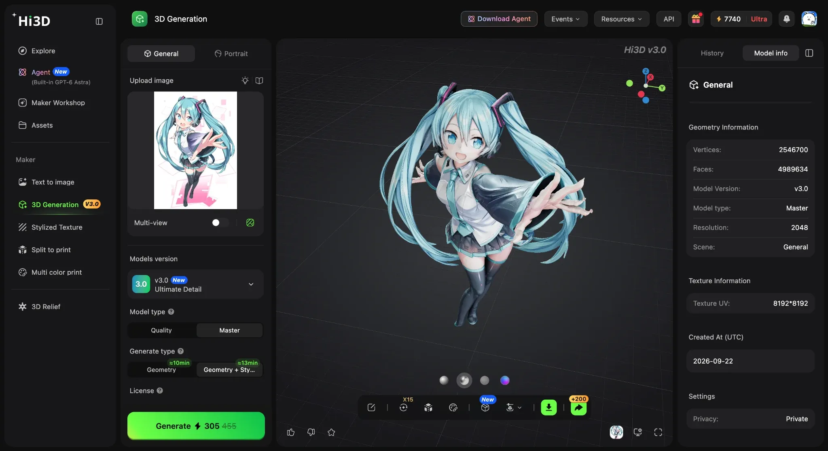Collapse the left sidebar panel
Screen dimensions: 828x451
click(x=99, y=21)
